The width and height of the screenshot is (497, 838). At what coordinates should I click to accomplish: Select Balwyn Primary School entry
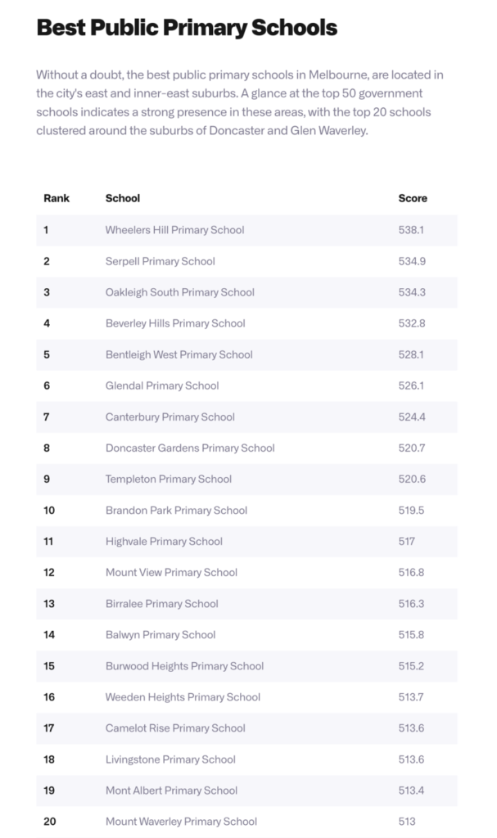(x=160, y=634)
